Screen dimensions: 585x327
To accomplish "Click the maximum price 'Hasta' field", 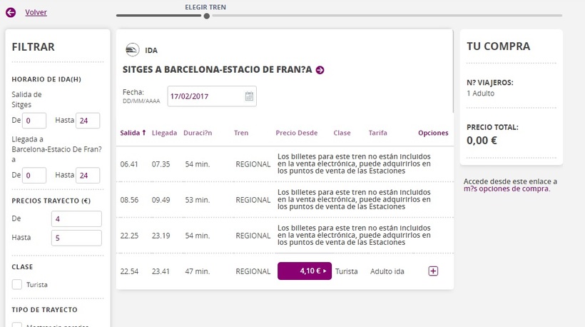I will (76, 238).
